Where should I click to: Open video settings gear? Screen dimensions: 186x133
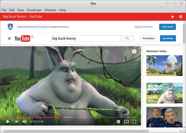(x=118, y=122)
